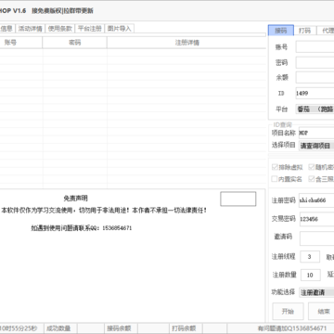334x334 pixels.
Task: Click the status bar 有问题请加Q1536854671 text
Action: pyautogui.click(x=292, y=328)
